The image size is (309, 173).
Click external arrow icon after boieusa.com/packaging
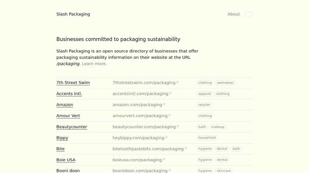pos(164,159)
